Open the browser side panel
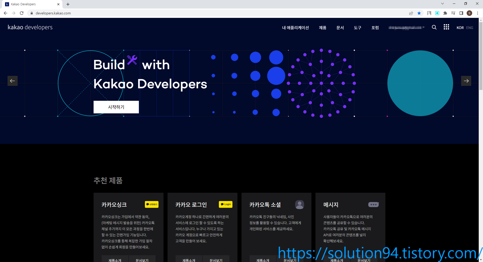Image resolution: width=483 pixels, height=262 pixels. 461,13
